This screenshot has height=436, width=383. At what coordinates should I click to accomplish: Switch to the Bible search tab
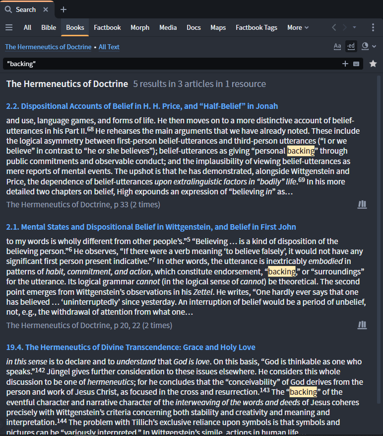tap(49, 27)
